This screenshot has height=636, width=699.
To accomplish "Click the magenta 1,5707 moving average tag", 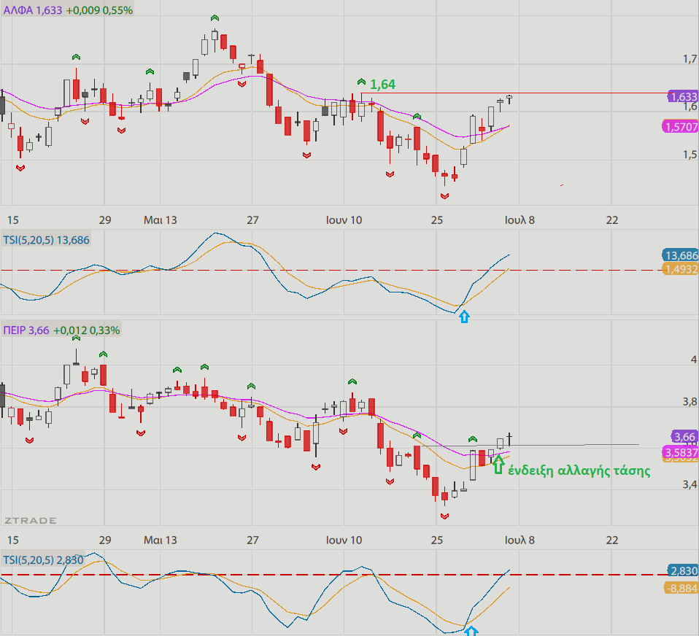I will point(680,127).
